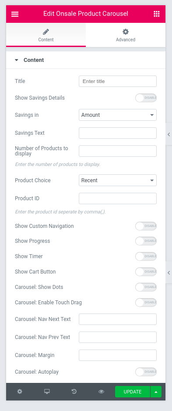Open save options arrow beside Update
The image size is (172, 411).
[156, 392]
